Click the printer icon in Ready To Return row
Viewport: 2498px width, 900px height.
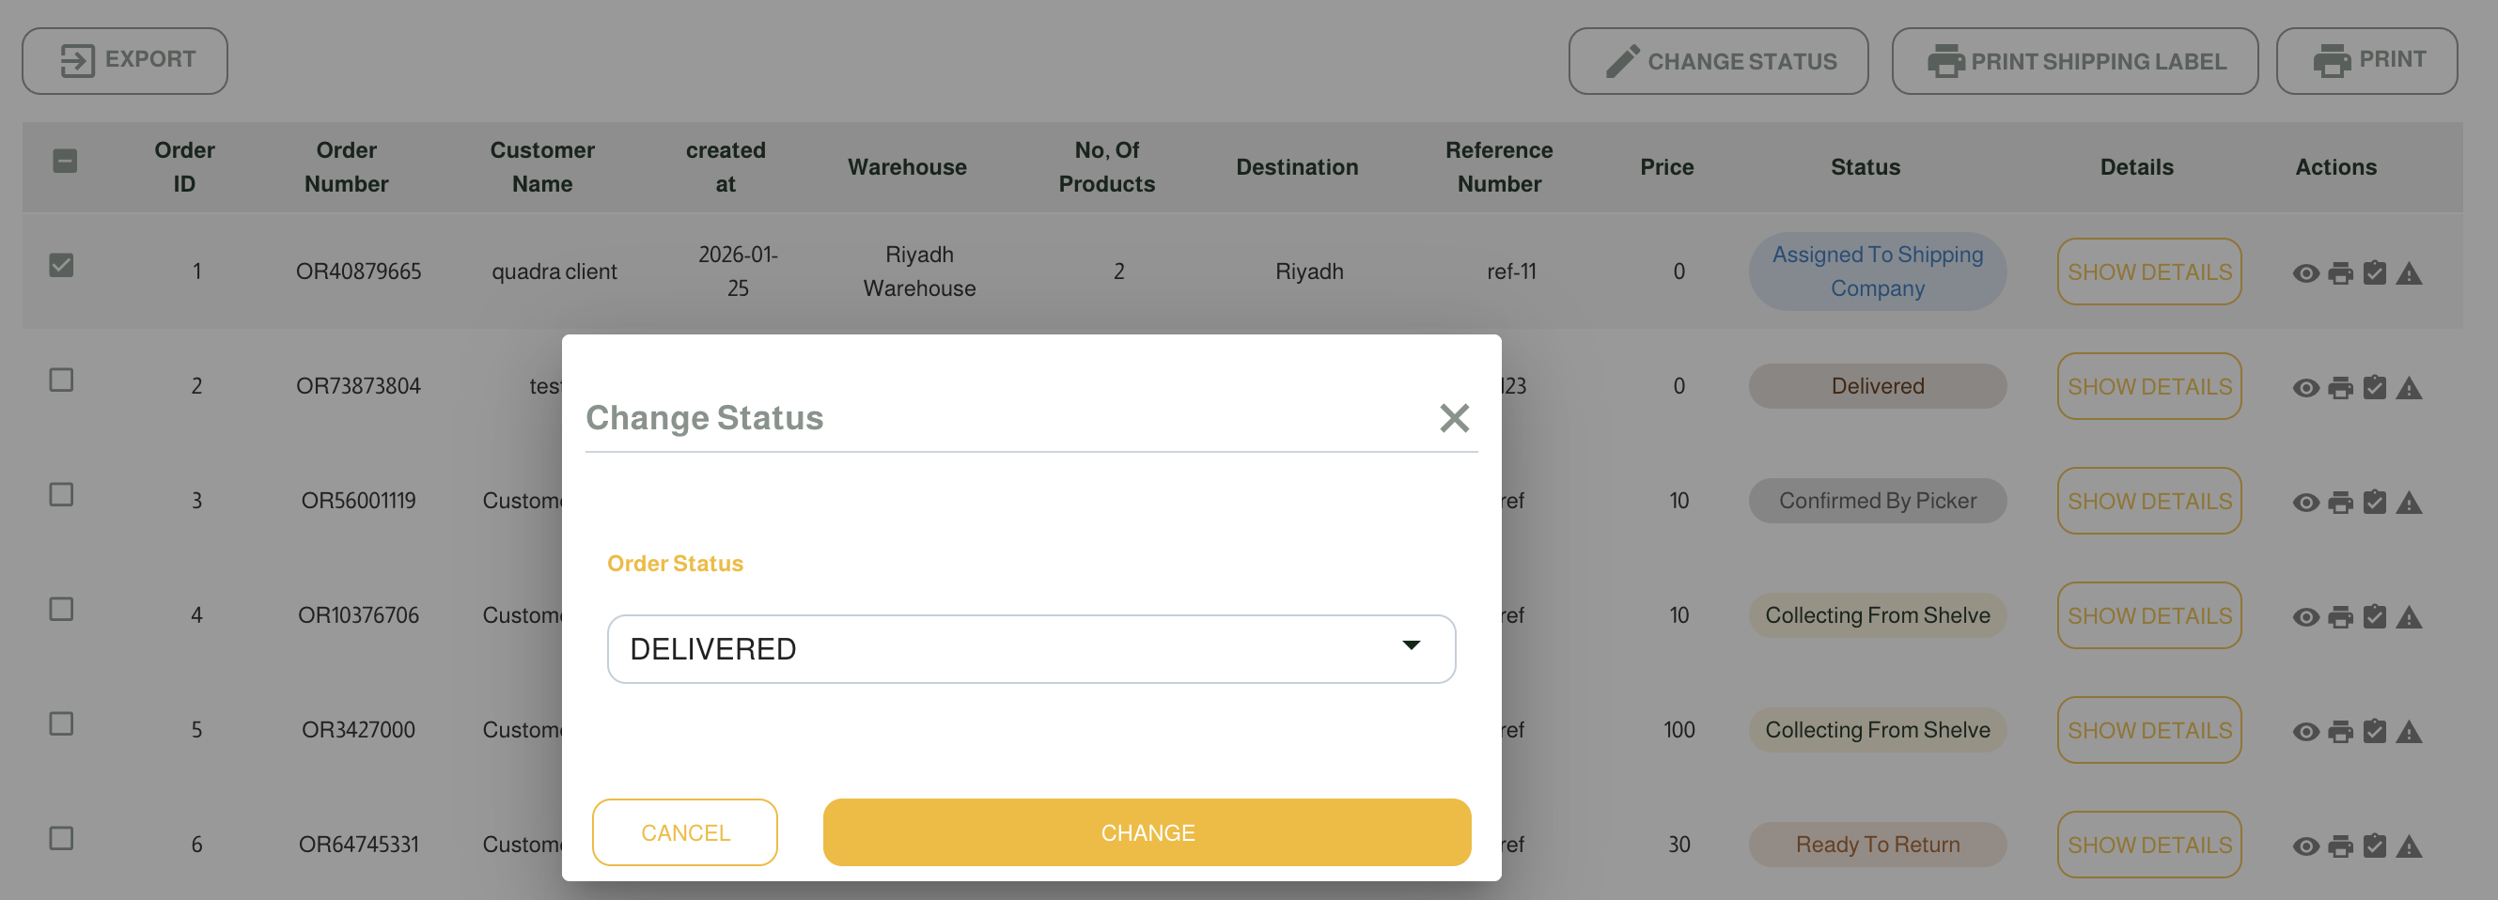coord(2341,846)
